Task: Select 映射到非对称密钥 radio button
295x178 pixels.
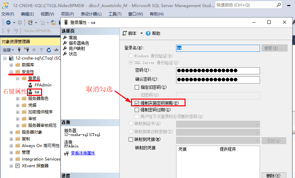Action: tap(131, 131)
